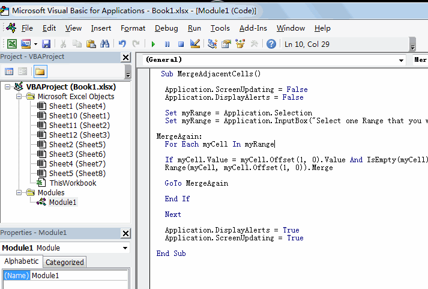The width and height of the screenshot is (428, 289).
Task: Select ThisWorkbook in project tree
Action: click(x=72, y=183)
